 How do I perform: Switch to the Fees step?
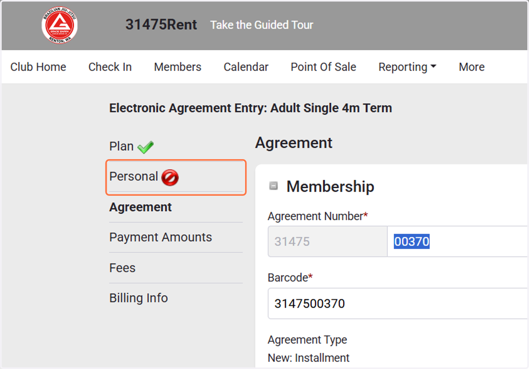click(x=122, y=268)
